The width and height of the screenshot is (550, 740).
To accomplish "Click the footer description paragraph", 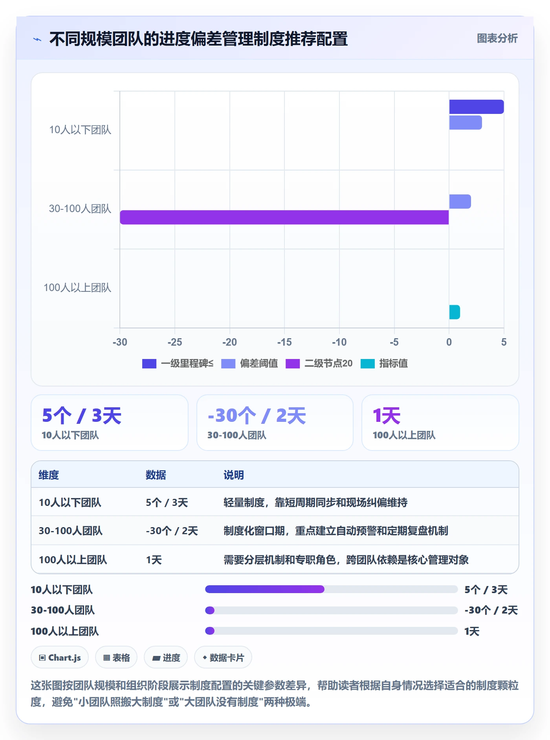I will point(275,694).
